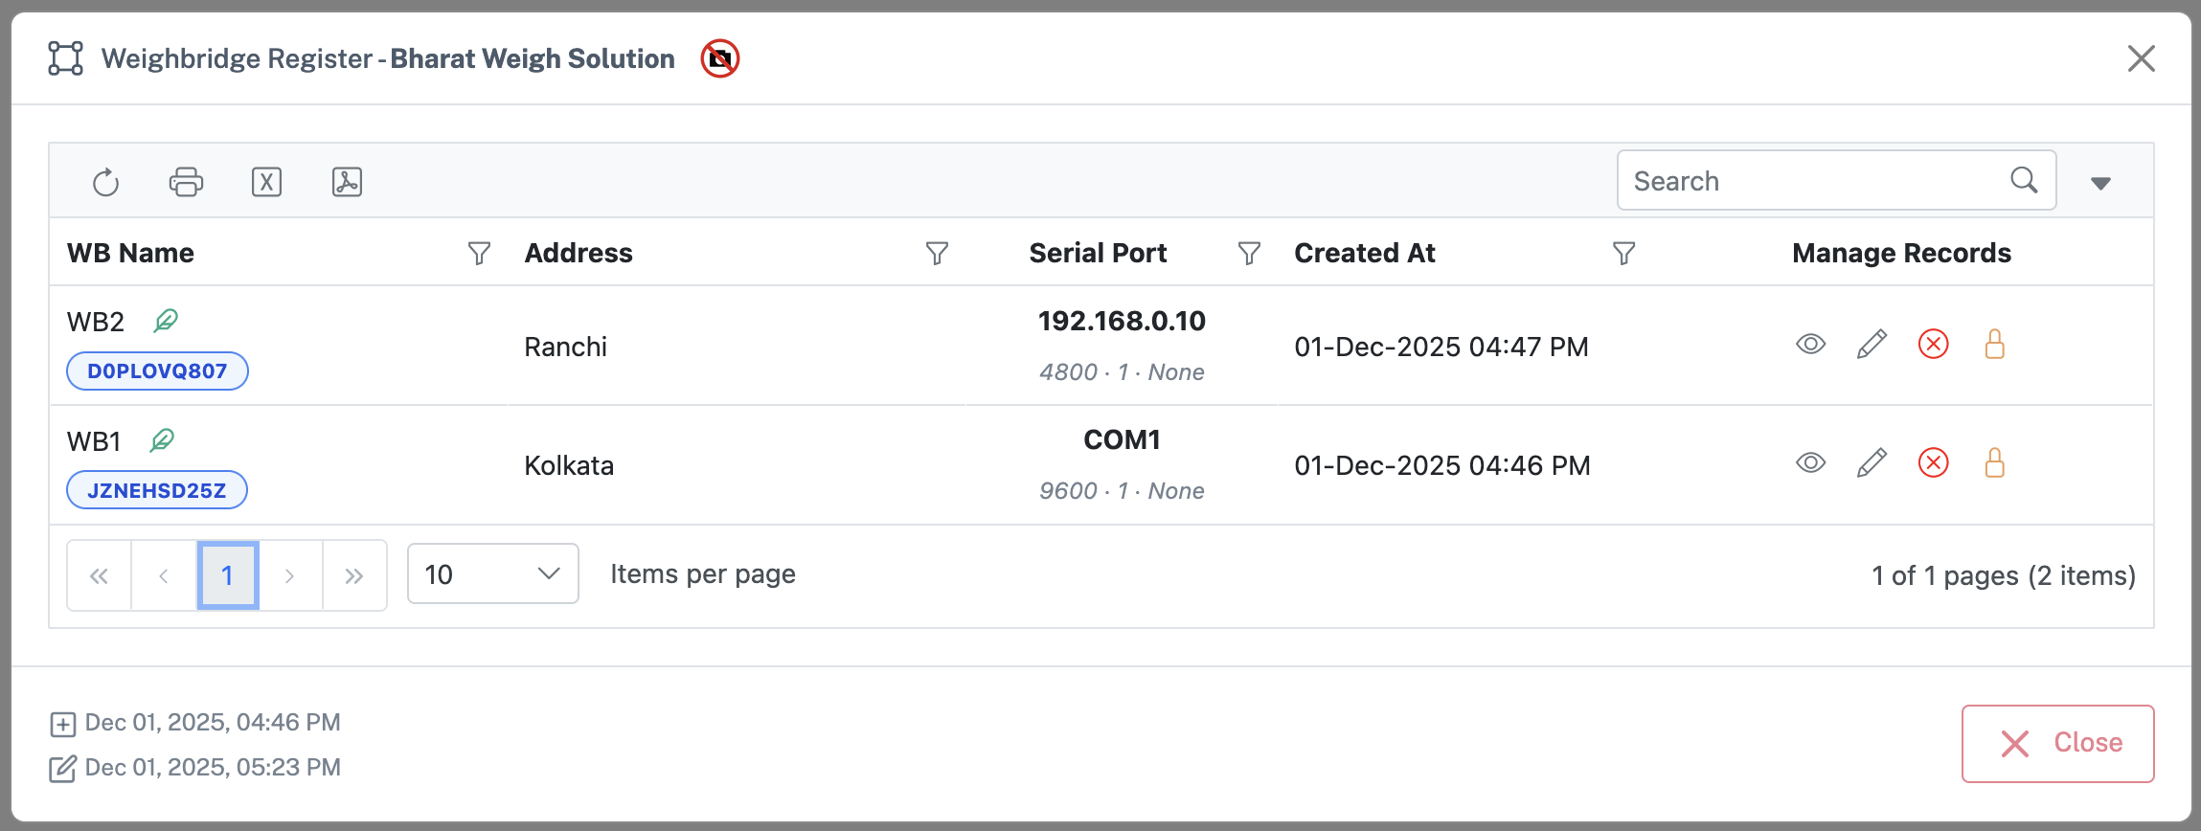View the WB2 record details

[x=1810, y=345]
